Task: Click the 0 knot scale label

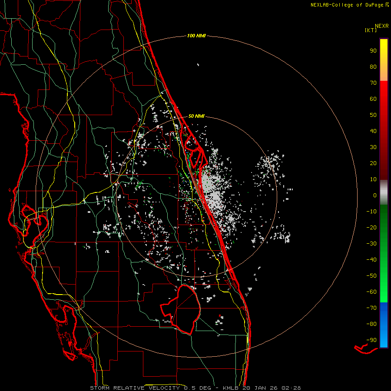Action: pyautogui.click(x=375, y=195)
